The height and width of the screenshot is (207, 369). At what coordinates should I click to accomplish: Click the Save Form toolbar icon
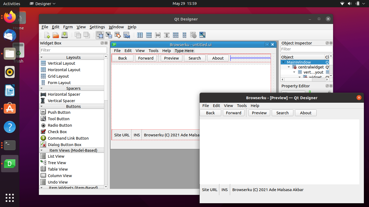click(64, 35)
